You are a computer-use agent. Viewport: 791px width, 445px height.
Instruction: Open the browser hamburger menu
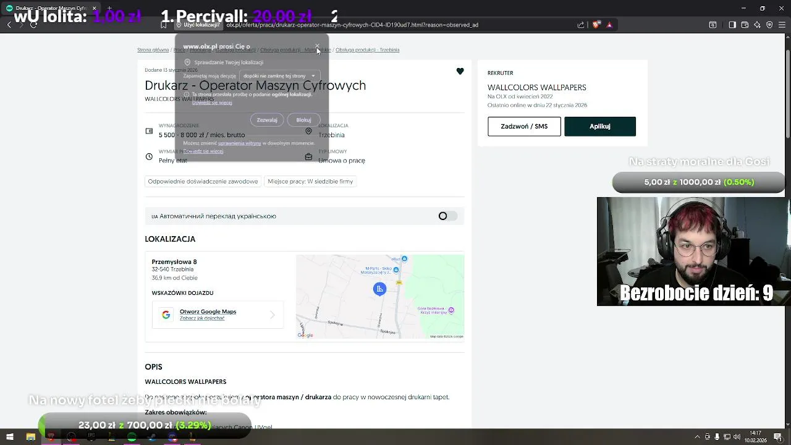[x=782, y=25]
